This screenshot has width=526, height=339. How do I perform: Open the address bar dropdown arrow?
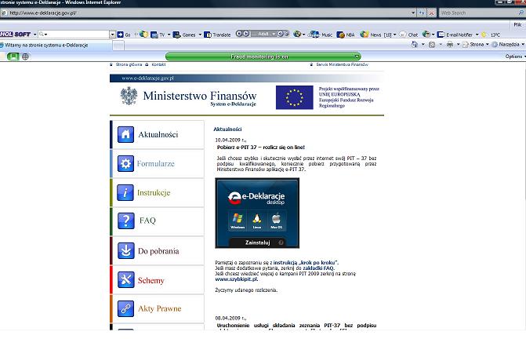(x=413, y=13)
